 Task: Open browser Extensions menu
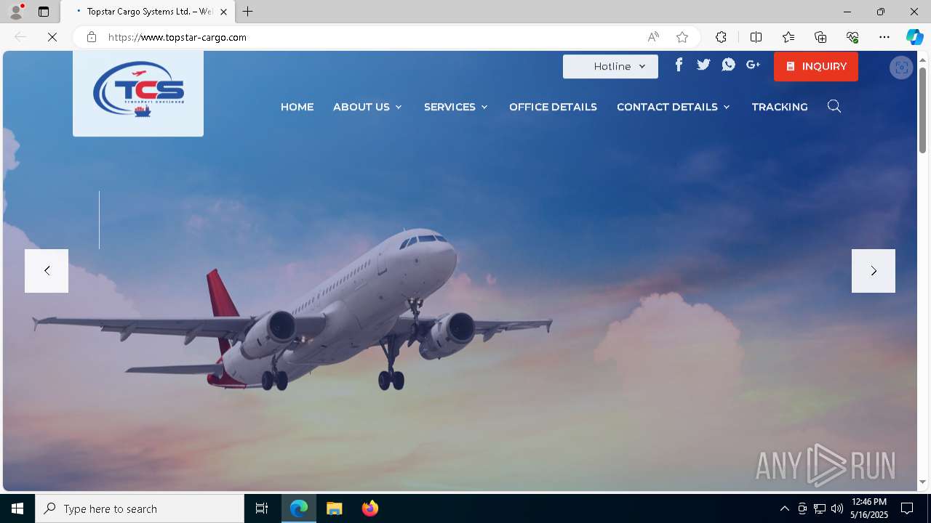(721, 37)
